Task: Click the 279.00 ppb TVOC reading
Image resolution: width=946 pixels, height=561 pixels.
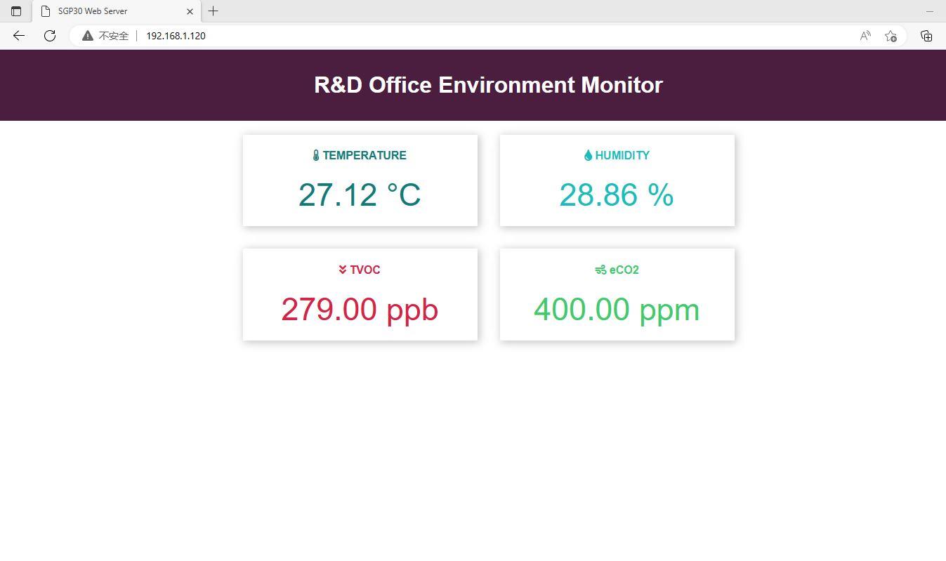Action: [x=360, y=309]
